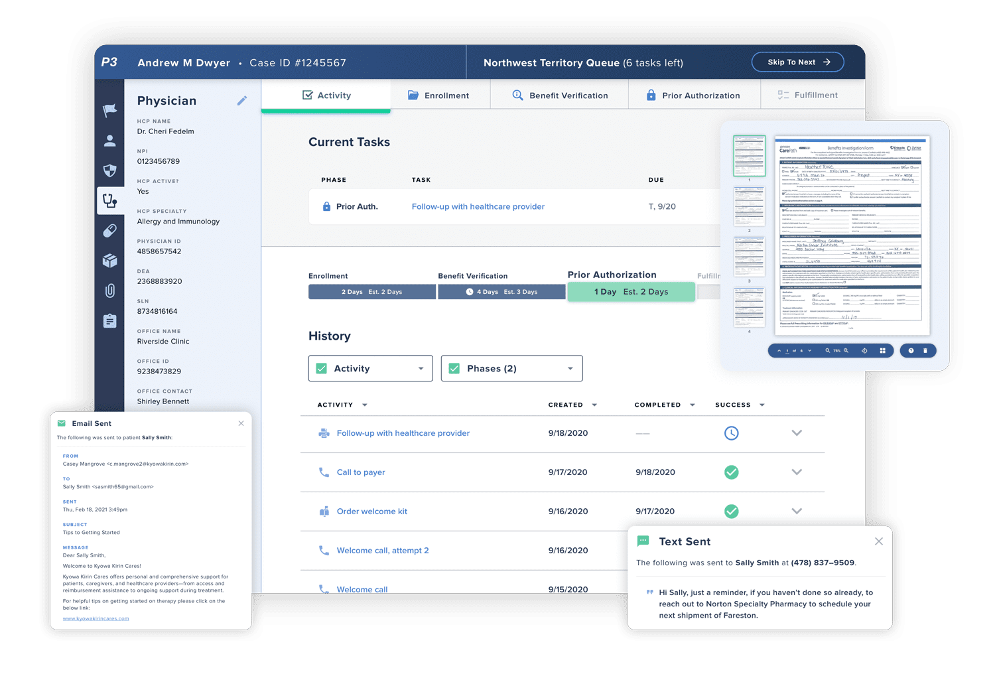Toggle the Activity filter checkbox

322,368
